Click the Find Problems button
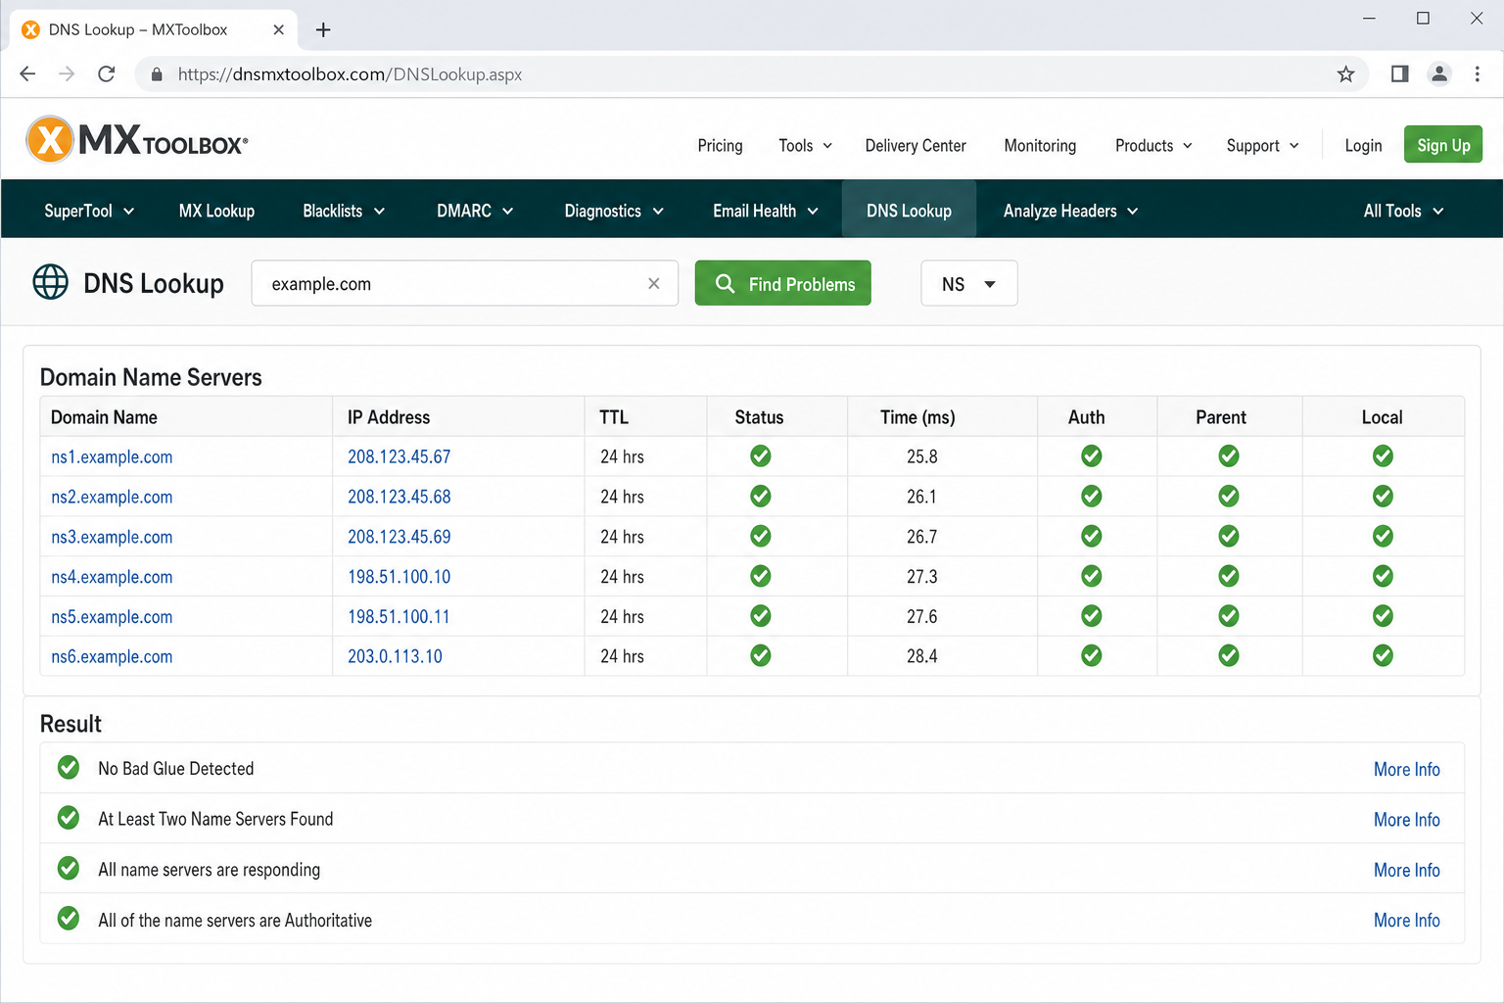 783,283
